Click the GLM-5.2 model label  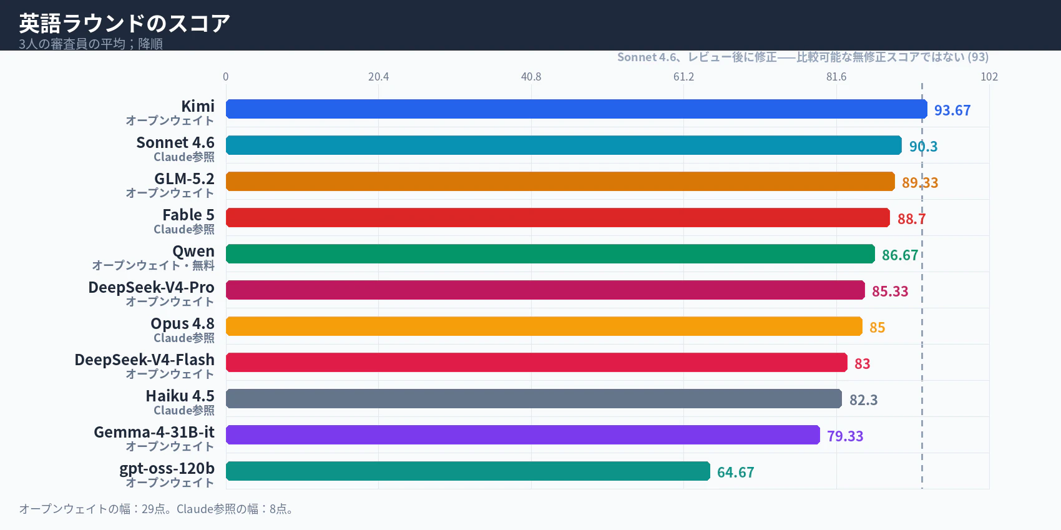click(x=184, y=179)
